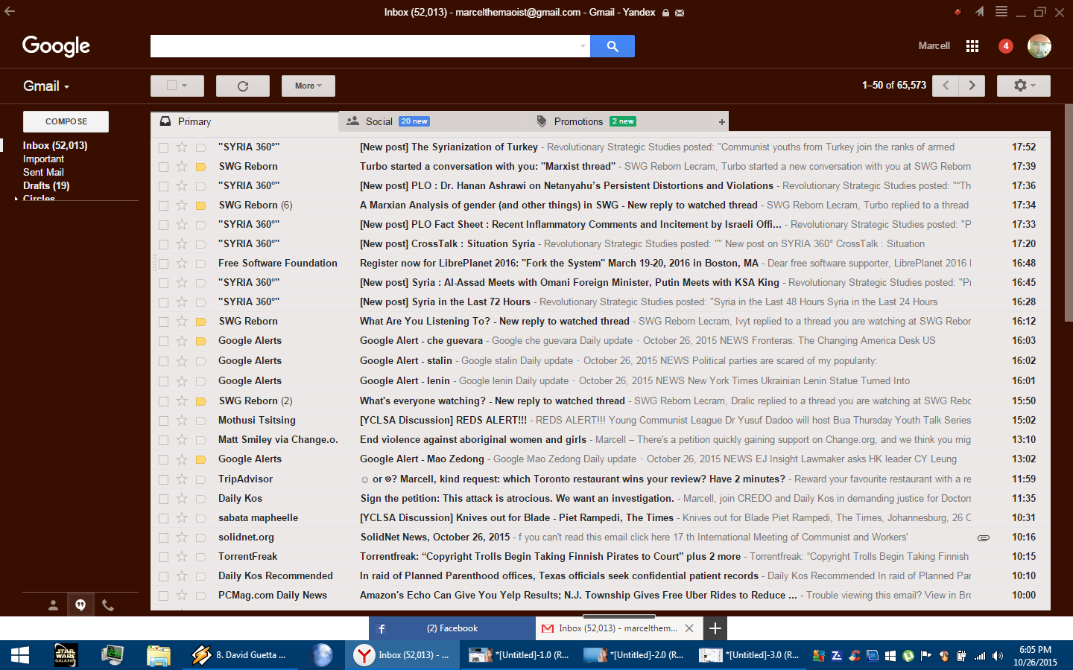Open the Hangouts conversations icon
This screenshot has width=1073, height=670.
[x=80, y=605]
